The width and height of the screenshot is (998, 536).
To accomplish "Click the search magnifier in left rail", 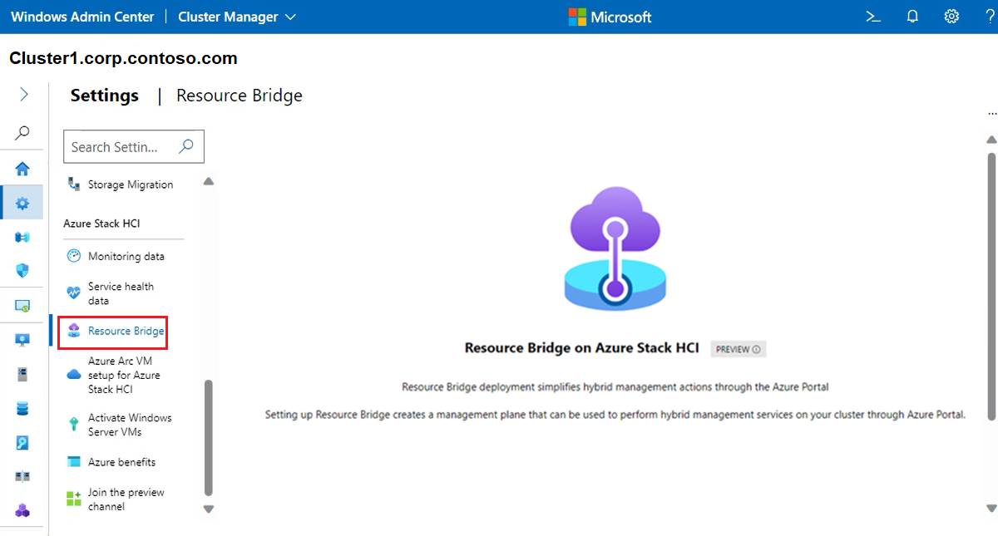I will [x=23, y=132].
